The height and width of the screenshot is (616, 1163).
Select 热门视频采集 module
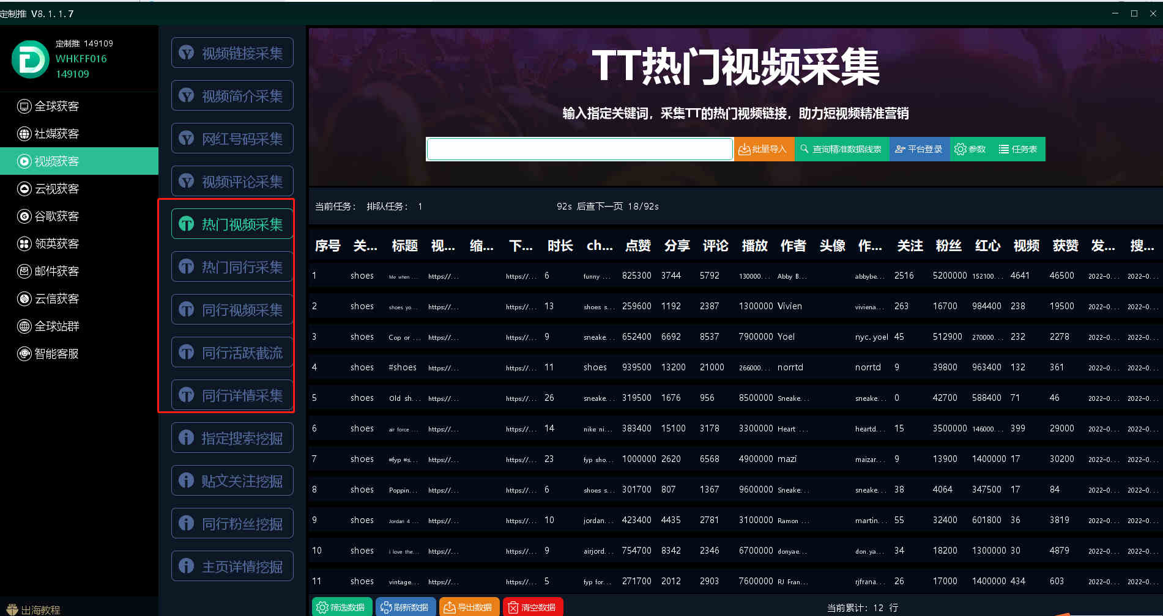[x=232, y=224]
